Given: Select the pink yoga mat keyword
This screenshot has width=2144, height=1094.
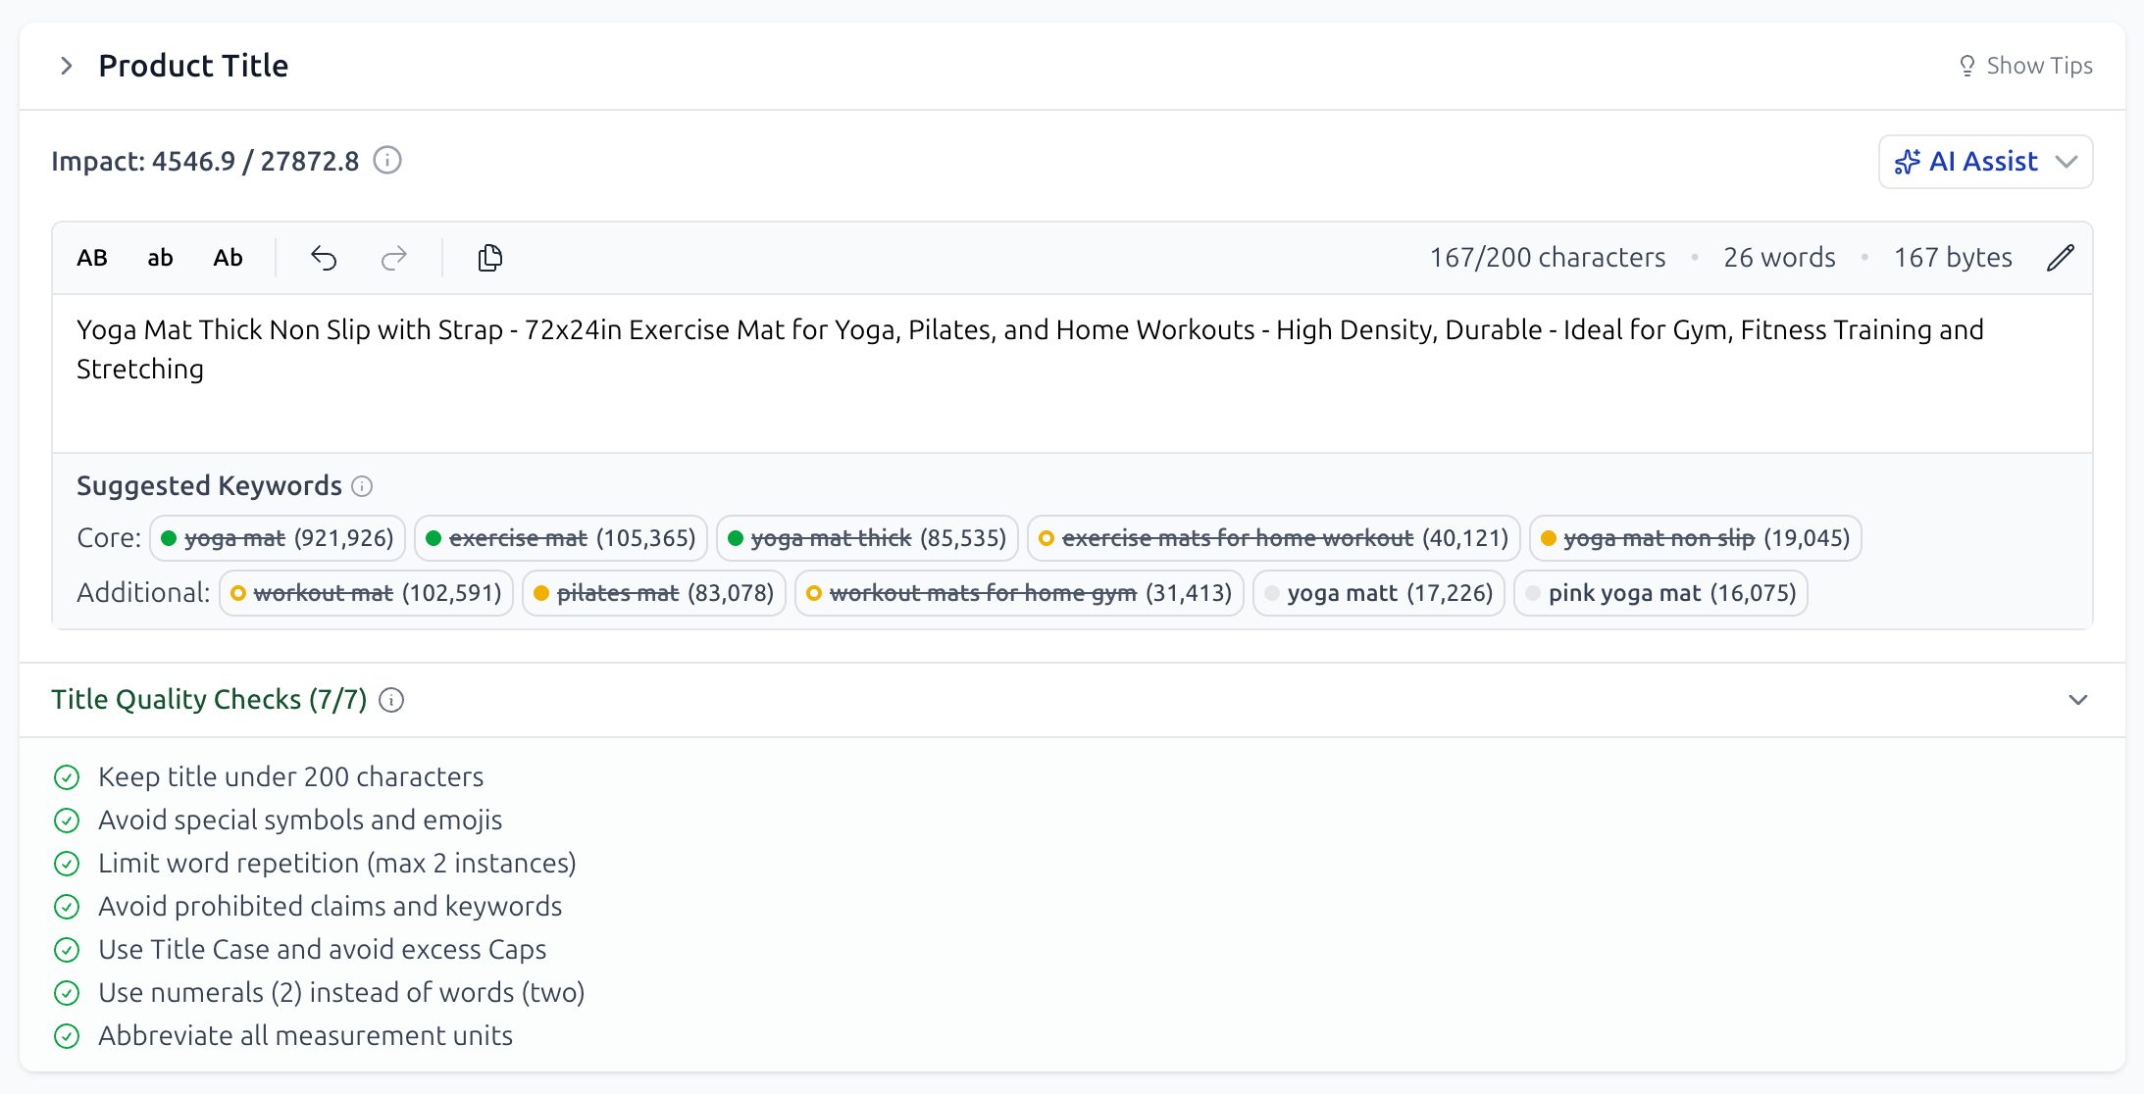Looking at the screenshot, I should pos(1660,593).
